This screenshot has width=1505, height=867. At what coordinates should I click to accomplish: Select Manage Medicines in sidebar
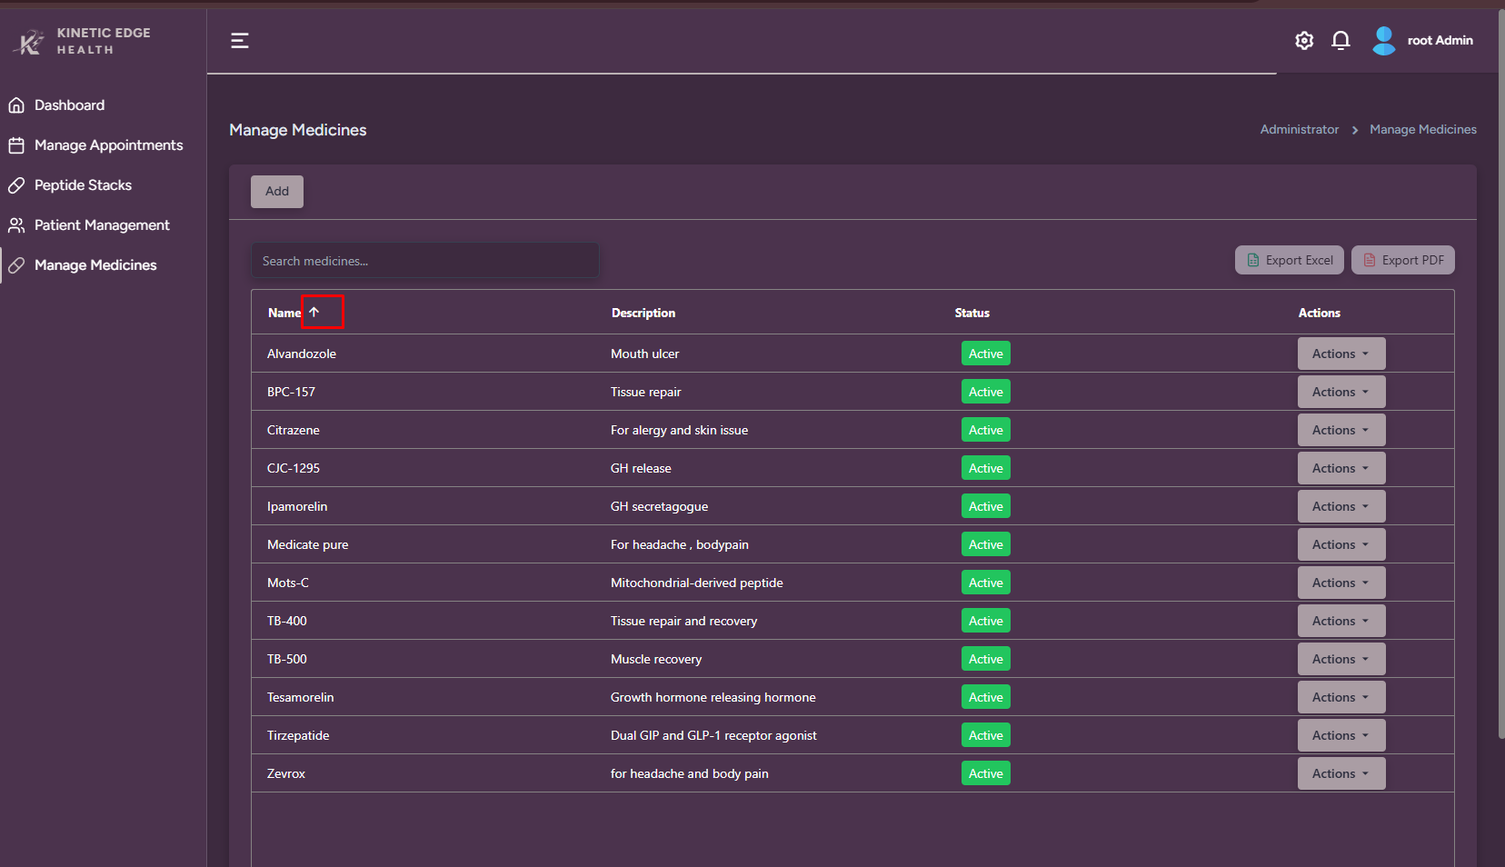(x=95, y=265)
